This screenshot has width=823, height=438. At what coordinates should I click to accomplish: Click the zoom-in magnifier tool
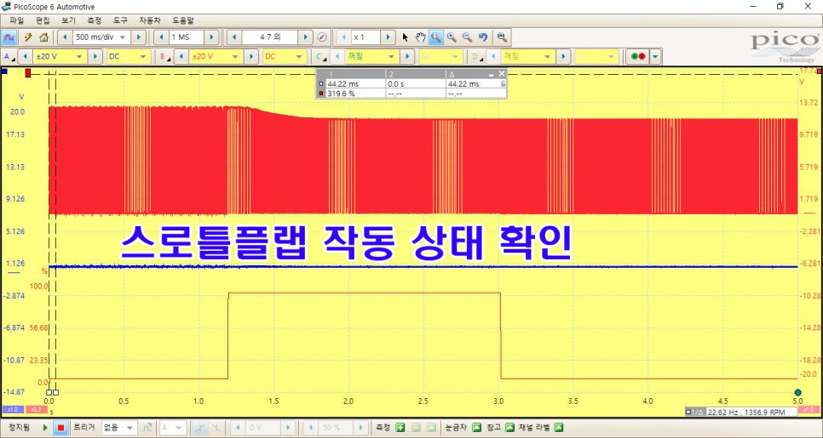tap(452, 37)
